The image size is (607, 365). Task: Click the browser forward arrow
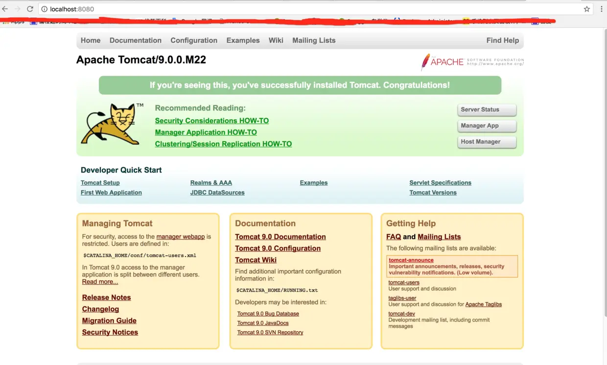click(x=18, y=9)
